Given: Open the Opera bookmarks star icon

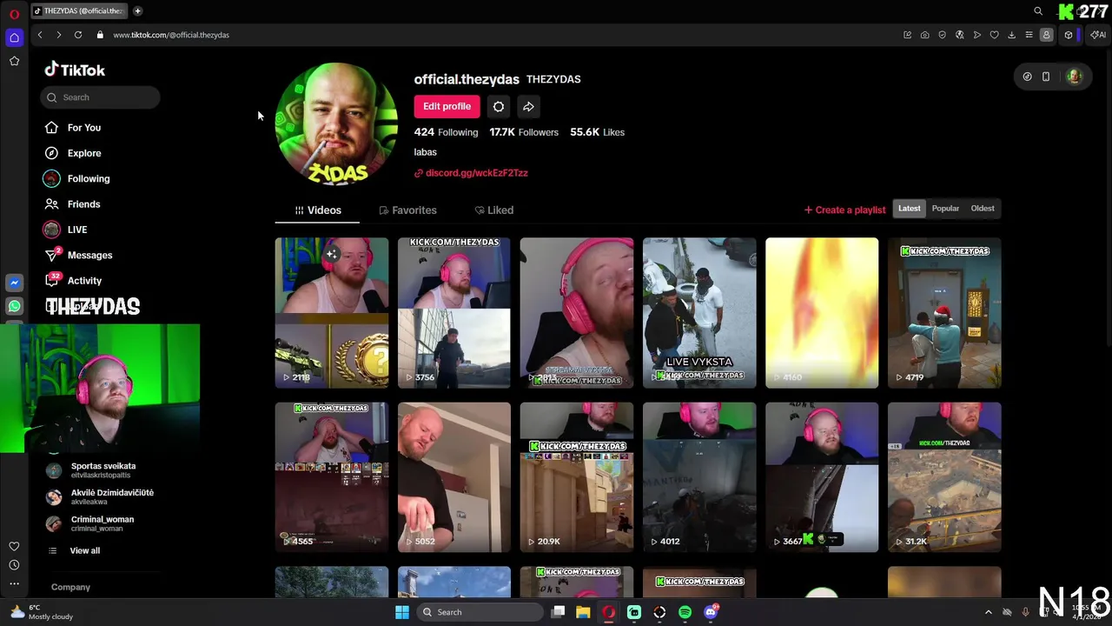Looking at the screenshot, I should 14,61.
